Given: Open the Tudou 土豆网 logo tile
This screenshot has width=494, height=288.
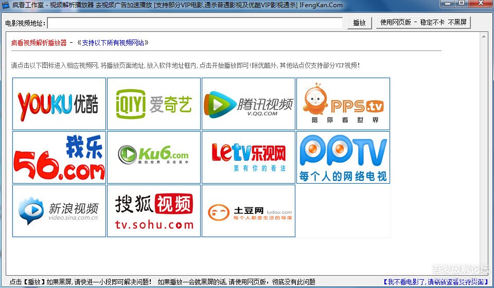Looking at the screenshot, I should (x=249, y=211).
